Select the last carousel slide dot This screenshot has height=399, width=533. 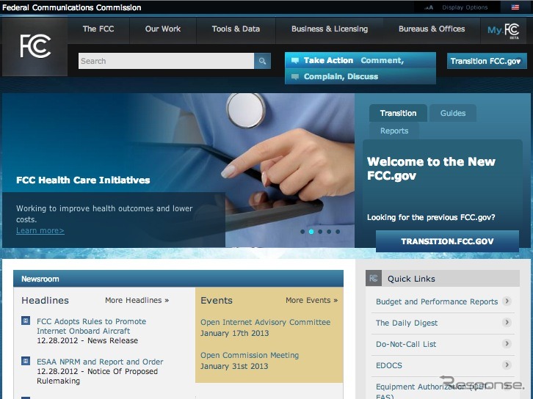click(x=338, y=232)
